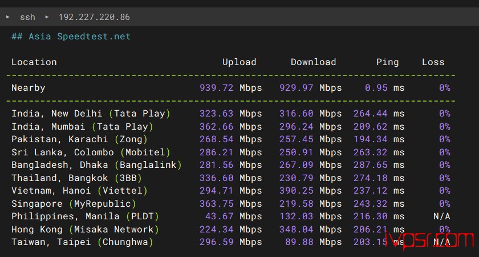This screenshot has width=479, height=257.
Task: Select Hong Kong upload 224.34
Action: [216, 229]
